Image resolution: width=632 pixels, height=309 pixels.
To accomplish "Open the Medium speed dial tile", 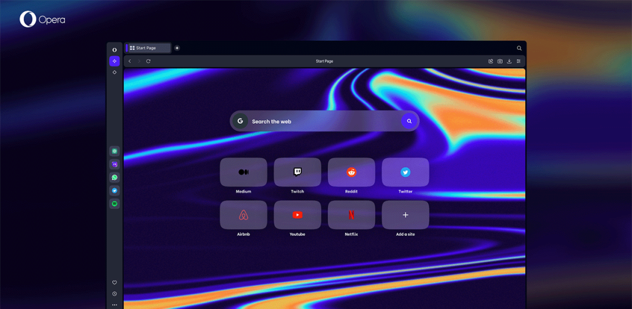I will coord(244,172).
